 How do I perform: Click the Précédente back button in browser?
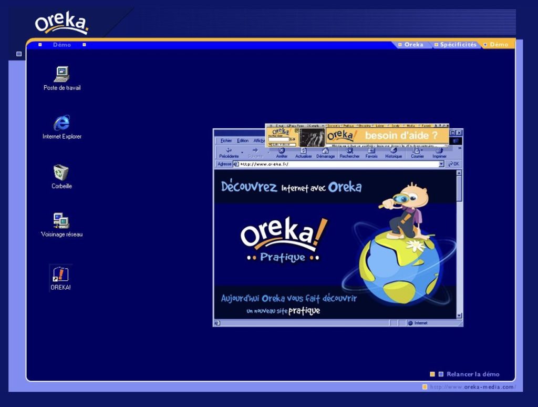(x=229, y=153)
